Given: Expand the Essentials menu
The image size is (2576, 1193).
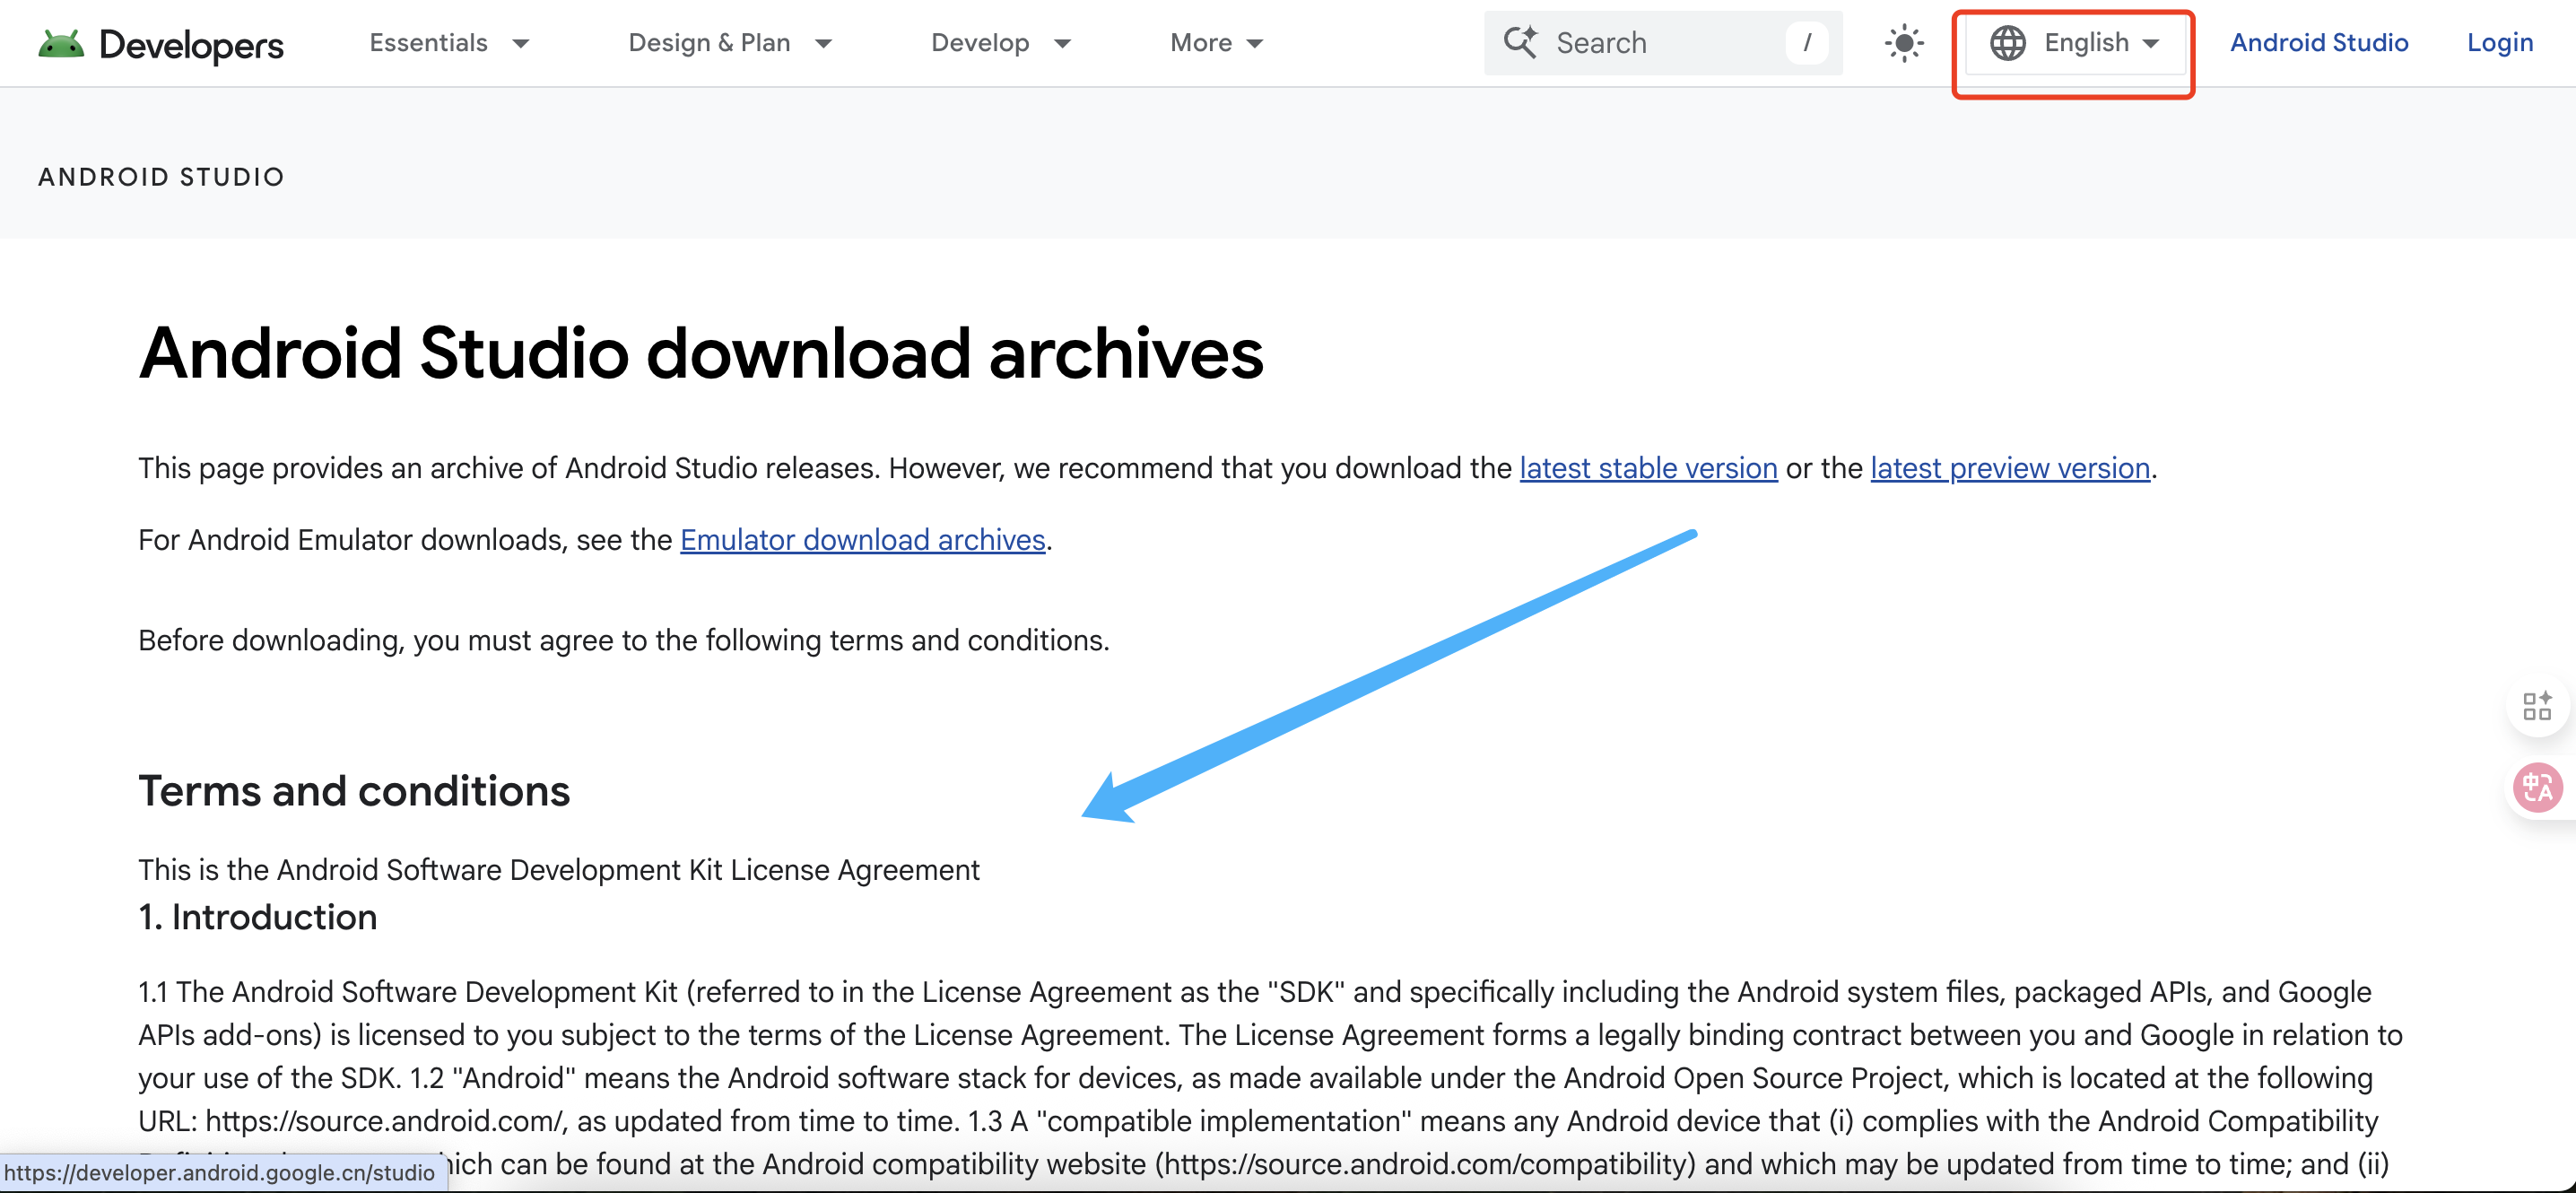Looking at the screenshot, I should point(449,43).
